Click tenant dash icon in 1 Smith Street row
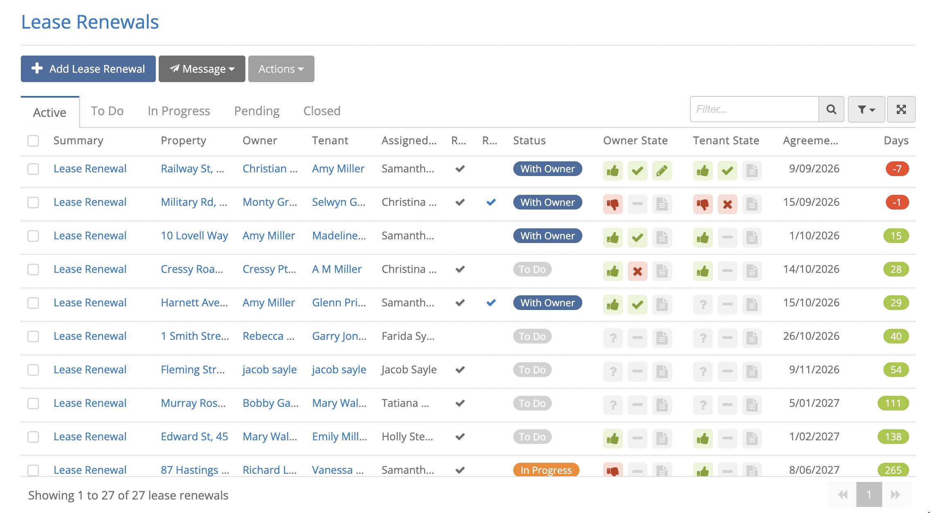 (727, 338)
